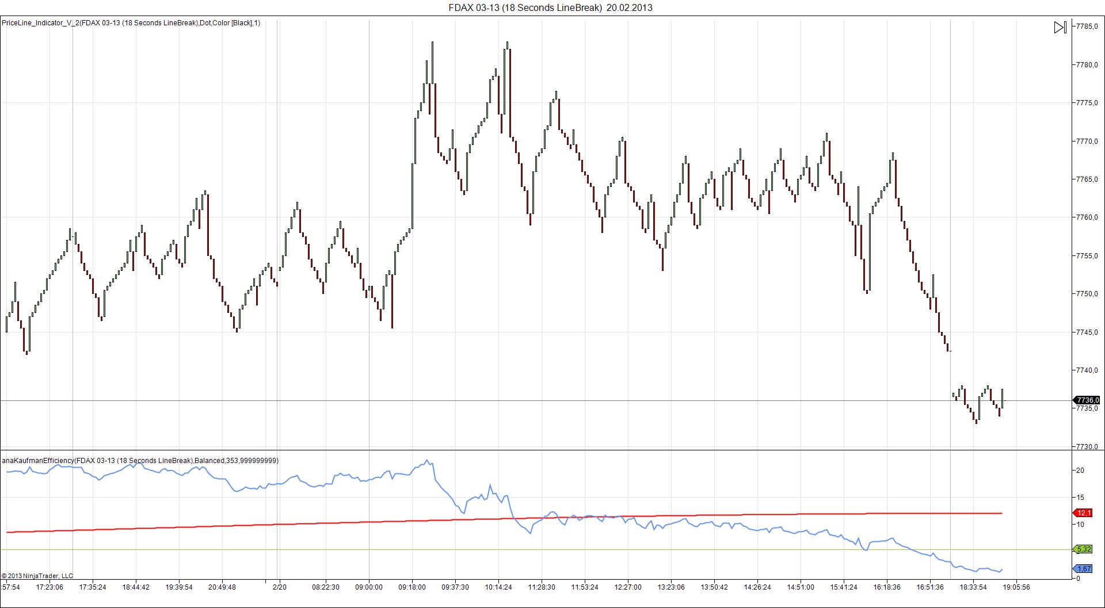Click the 11:53:24 time axis label
This screenshot has width=1105, height=608.
pyautogui.click(x=585, y=587)
